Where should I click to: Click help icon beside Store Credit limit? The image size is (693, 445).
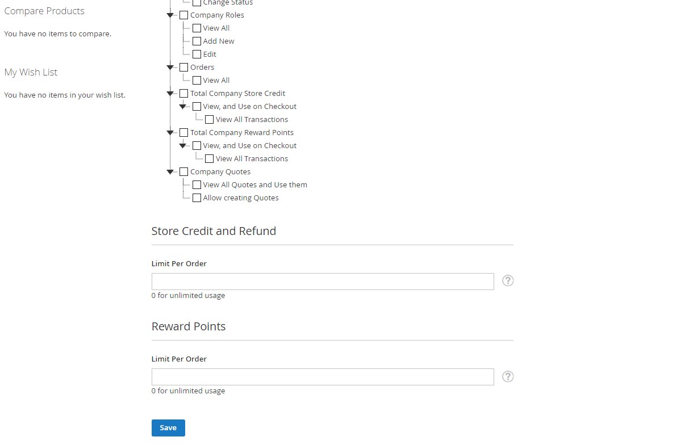508,280
